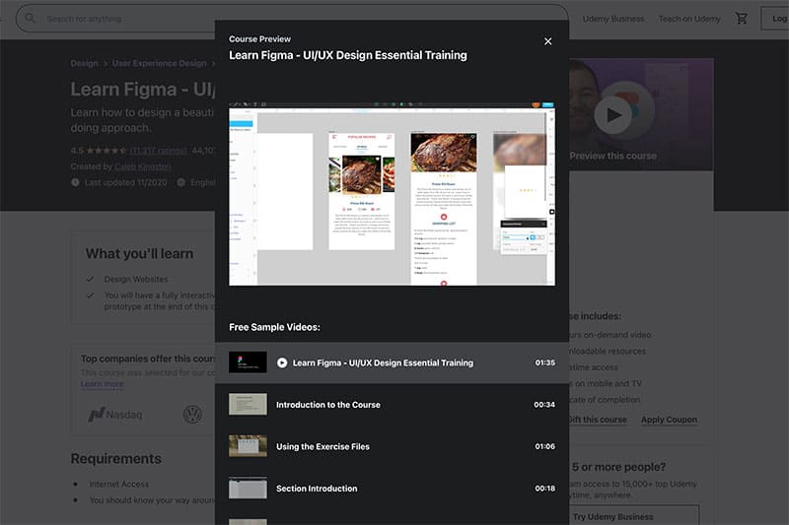Screen dimensions: 789x525
Task: Go to User Experience Design breadcrumb
Action: 159,63
